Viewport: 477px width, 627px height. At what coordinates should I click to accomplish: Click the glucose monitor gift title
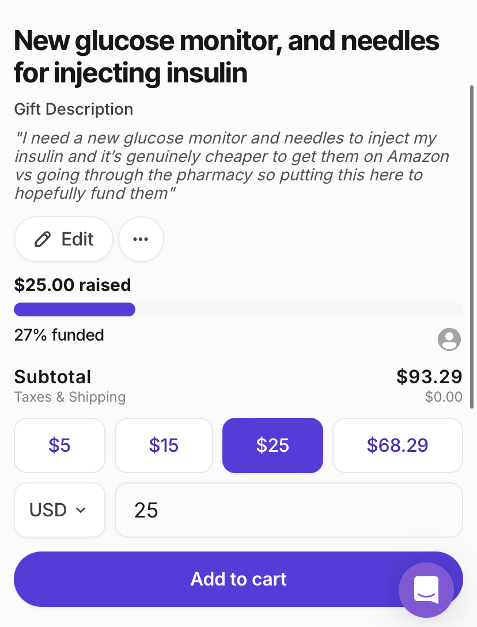pyautogui.click(x=226, y=57)
